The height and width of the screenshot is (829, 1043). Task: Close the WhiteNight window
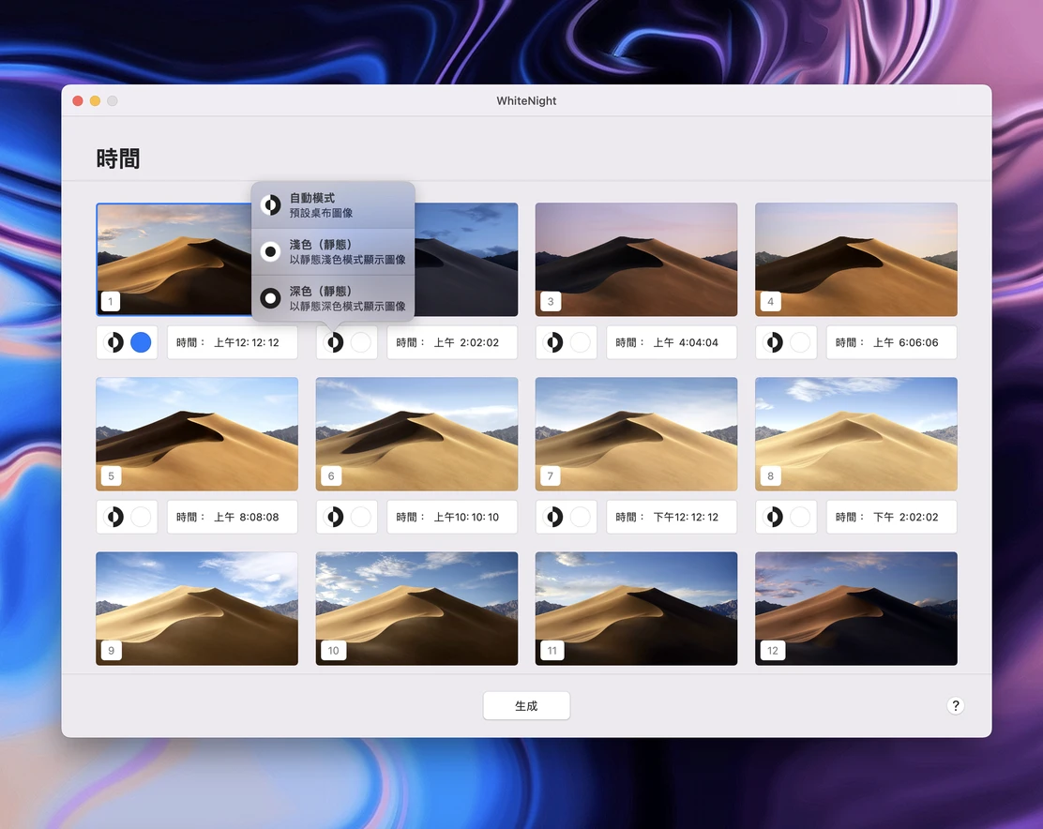coord(78,101)
